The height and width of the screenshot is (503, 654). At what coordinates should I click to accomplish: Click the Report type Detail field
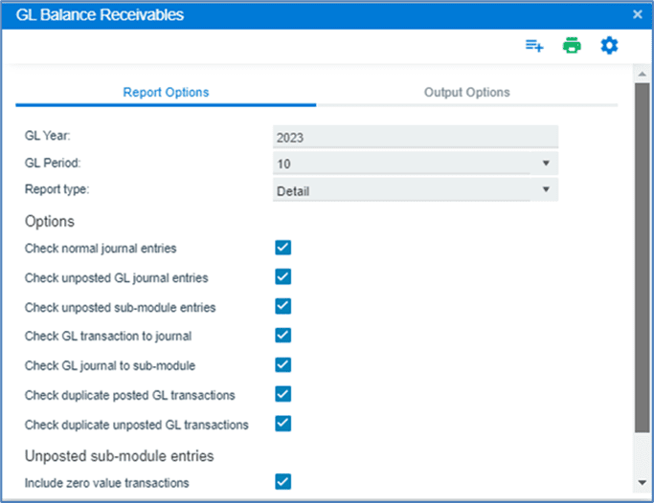(x=402, y=190)
